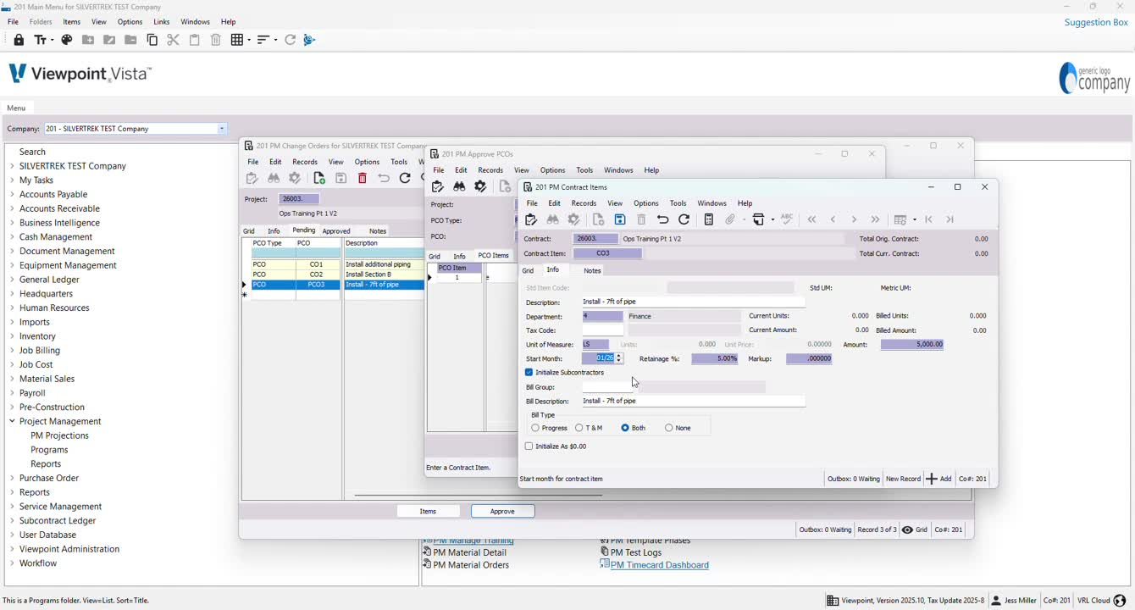Click the sort lines icon in main toolbar

263,40
